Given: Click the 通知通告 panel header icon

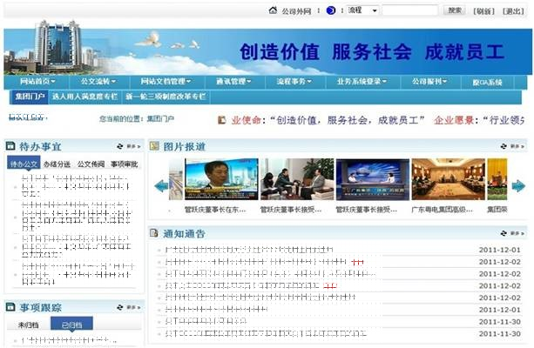Looking at the screenshot, I should (x=154, y=233).
